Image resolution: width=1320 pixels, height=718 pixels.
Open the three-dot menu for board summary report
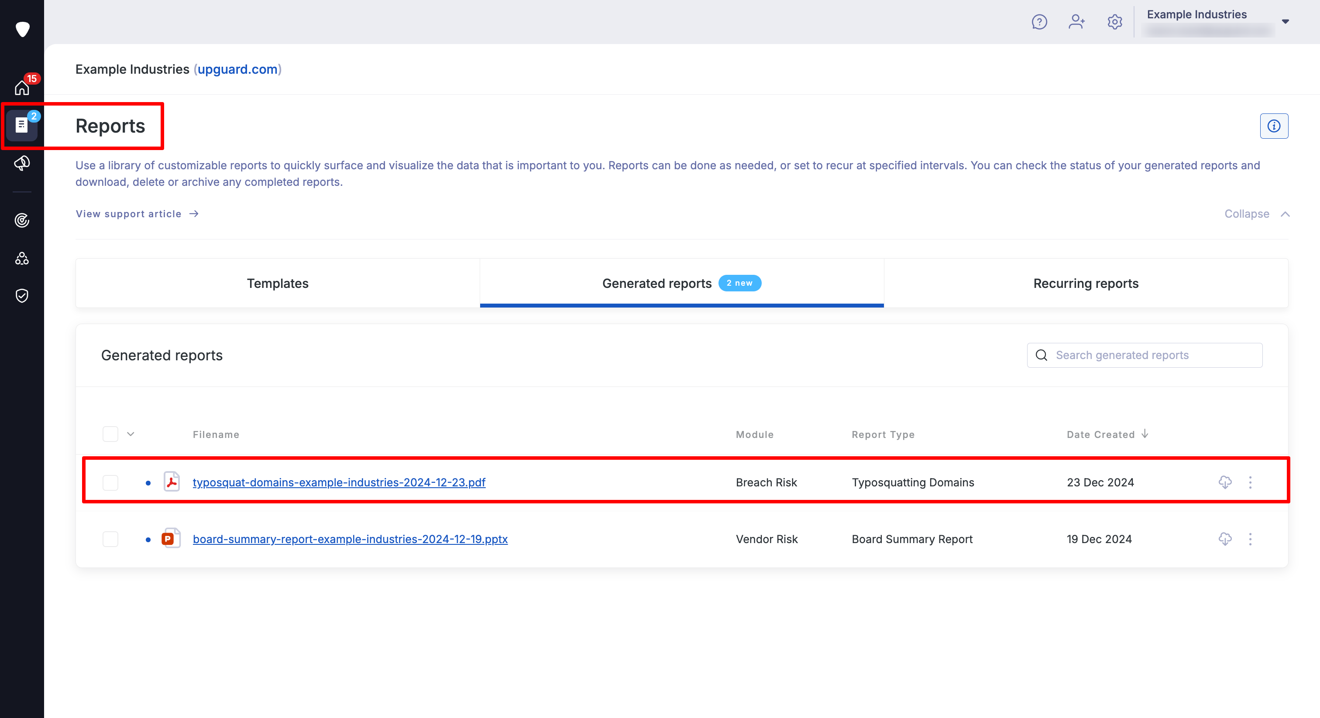[1250, 539]
